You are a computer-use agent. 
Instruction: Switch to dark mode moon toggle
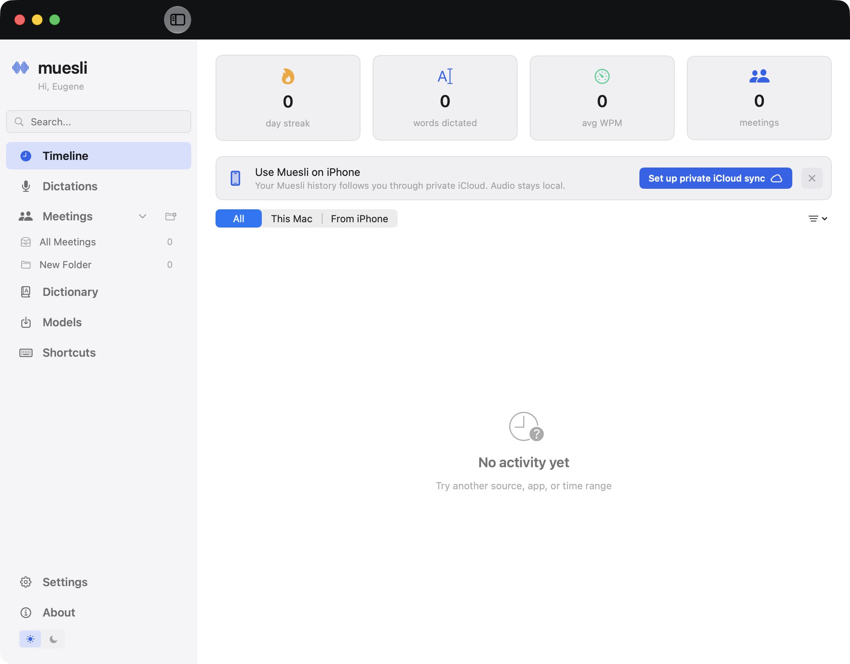pyautogui.click(x=54, y=639)
